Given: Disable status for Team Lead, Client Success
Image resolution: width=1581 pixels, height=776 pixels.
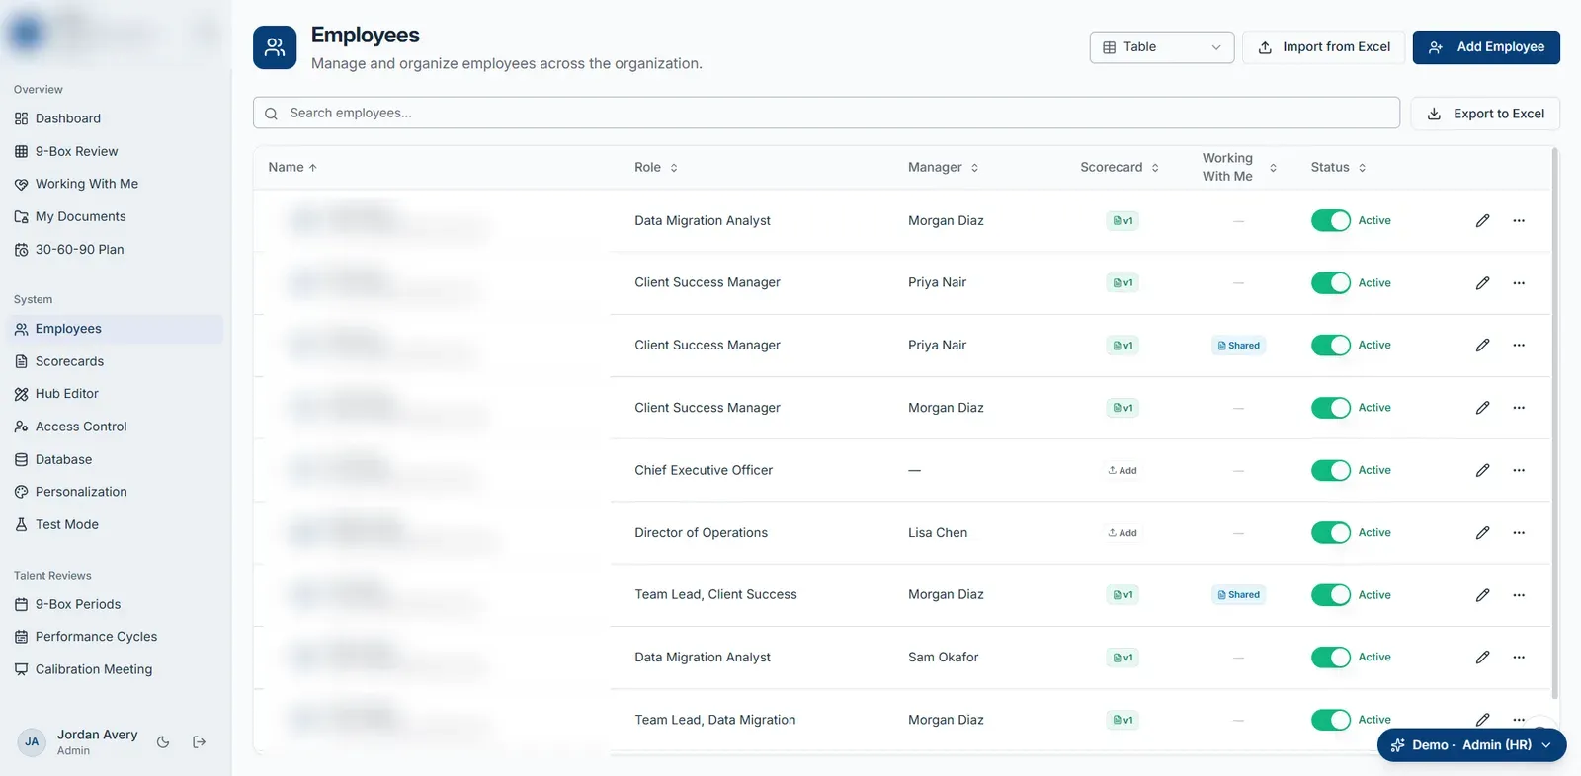Looking at the screenshot, I should coord(1331,595).
